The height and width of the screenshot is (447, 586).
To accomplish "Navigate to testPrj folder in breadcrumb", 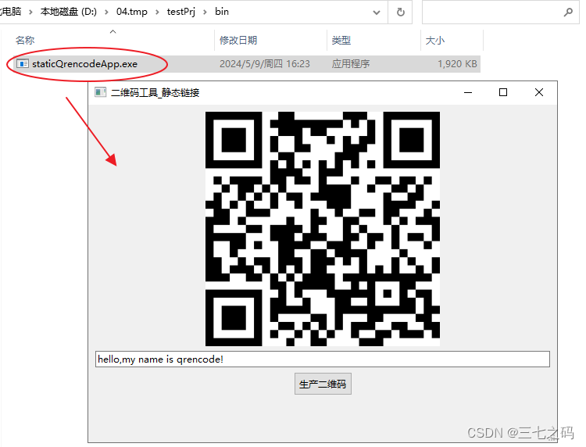I will pos(181,12).
